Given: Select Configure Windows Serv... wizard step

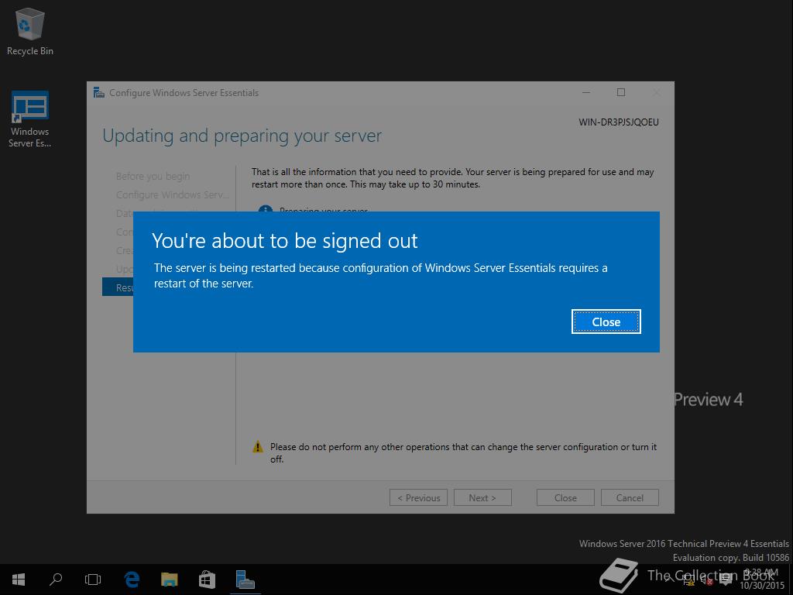Looking at the screenshot, I should point(172,194).
